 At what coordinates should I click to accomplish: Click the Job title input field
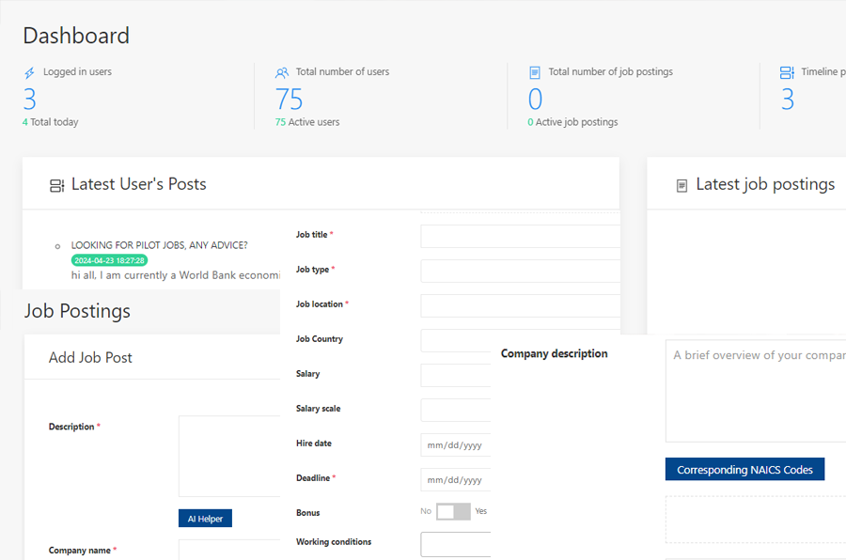tap(520, 236)
